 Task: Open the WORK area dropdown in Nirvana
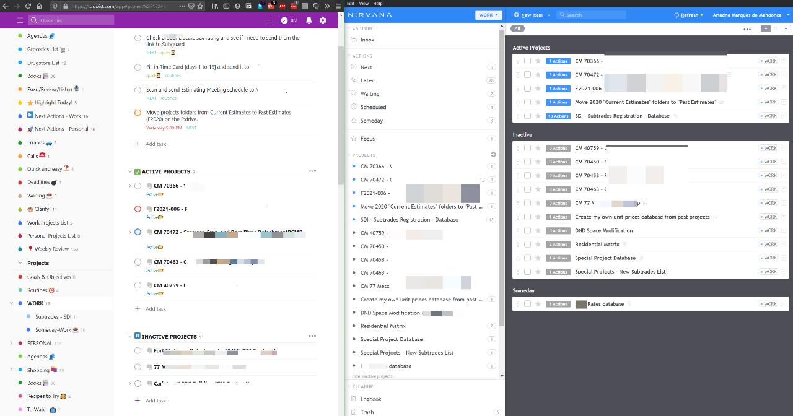pos(488,15)
